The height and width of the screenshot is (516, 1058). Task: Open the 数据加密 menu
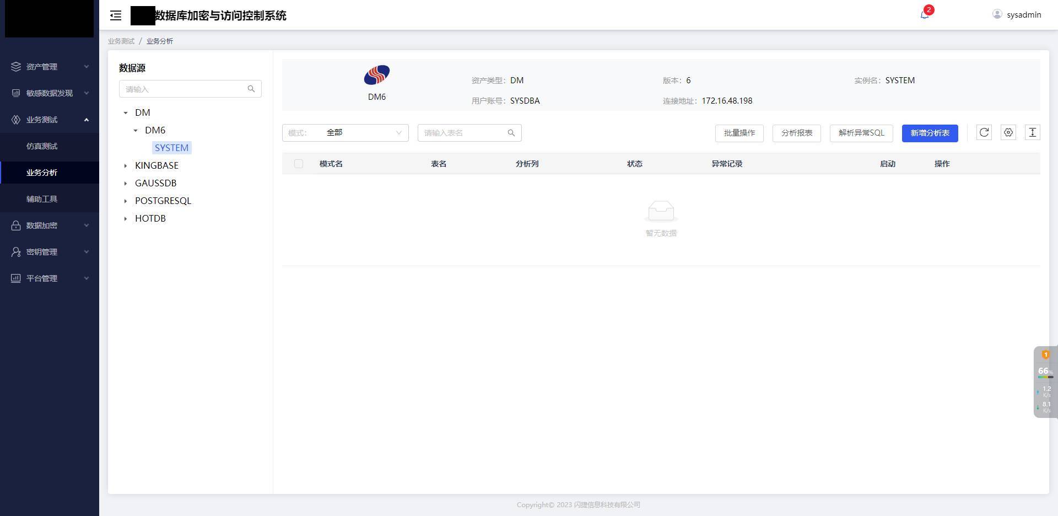click(50, 225)
